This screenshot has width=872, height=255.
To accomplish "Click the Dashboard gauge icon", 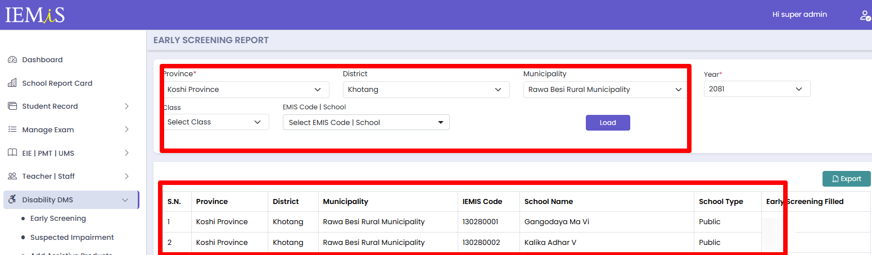I will pos(12,60).
